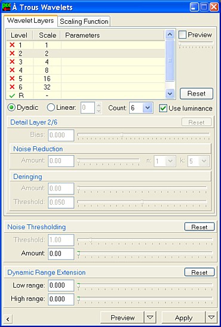
Task: Uncheck the Use luminance checkbox
Action: 163,108
